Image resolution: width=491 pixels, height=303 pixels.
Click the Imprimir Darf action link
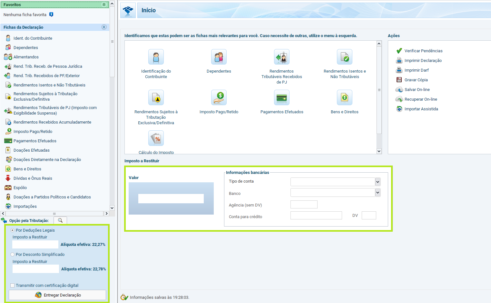tap(417, 70)
